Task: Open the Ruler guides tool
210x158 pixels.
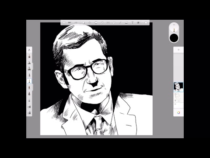Action: [x=102, y=22]
